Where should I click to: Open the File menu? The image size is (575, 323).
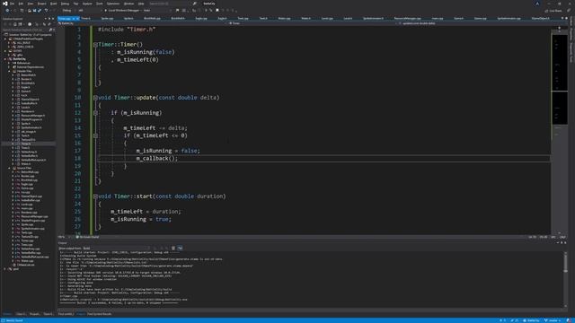(12, 4)
